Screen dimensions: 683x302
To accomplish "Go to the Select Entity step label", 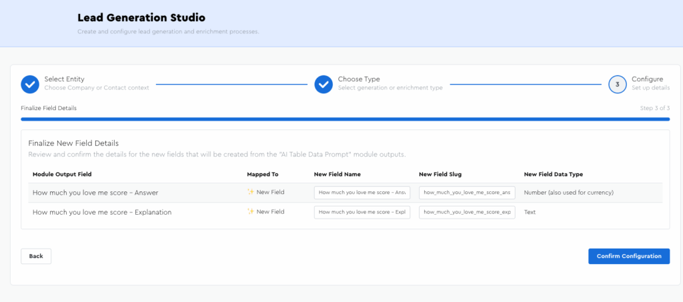I will [x=64, y=79].
